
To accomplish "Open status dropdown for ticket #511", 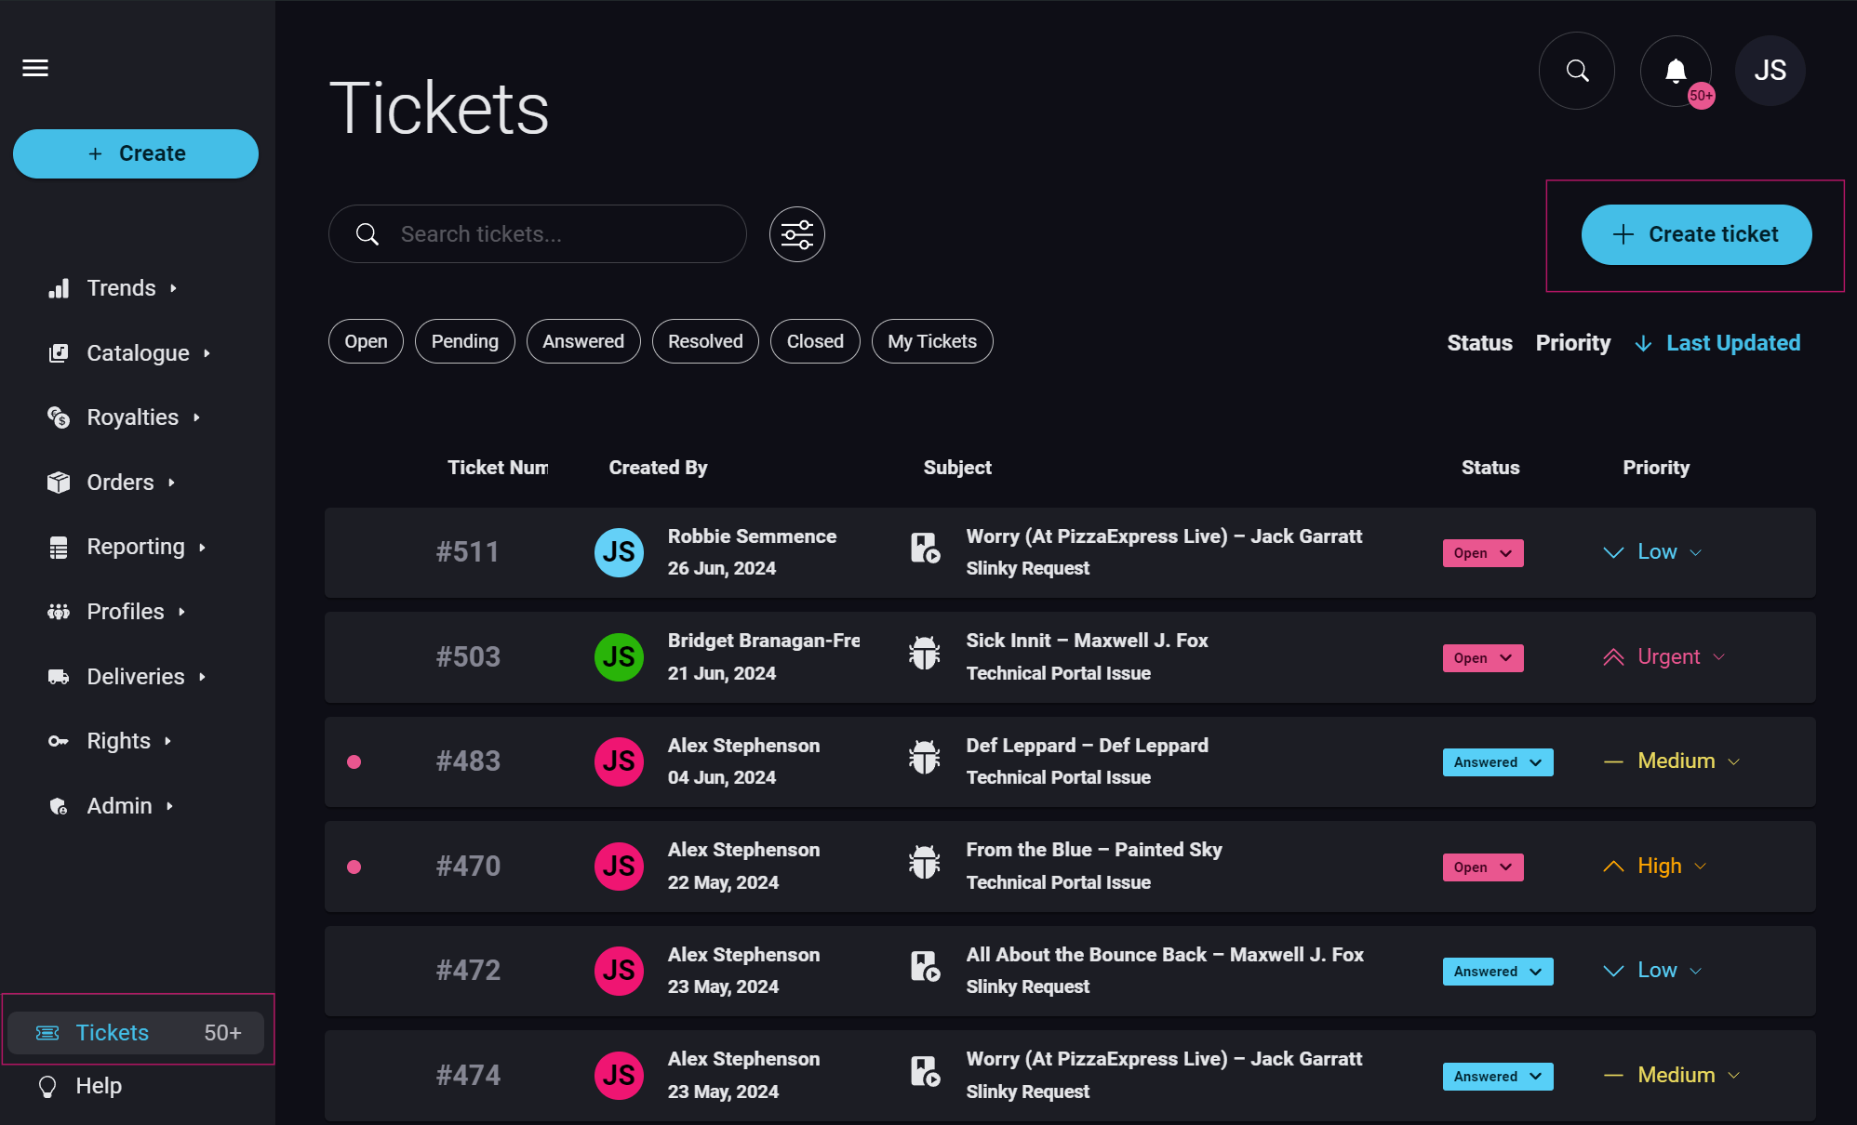I will click(x=1483, y=553).
